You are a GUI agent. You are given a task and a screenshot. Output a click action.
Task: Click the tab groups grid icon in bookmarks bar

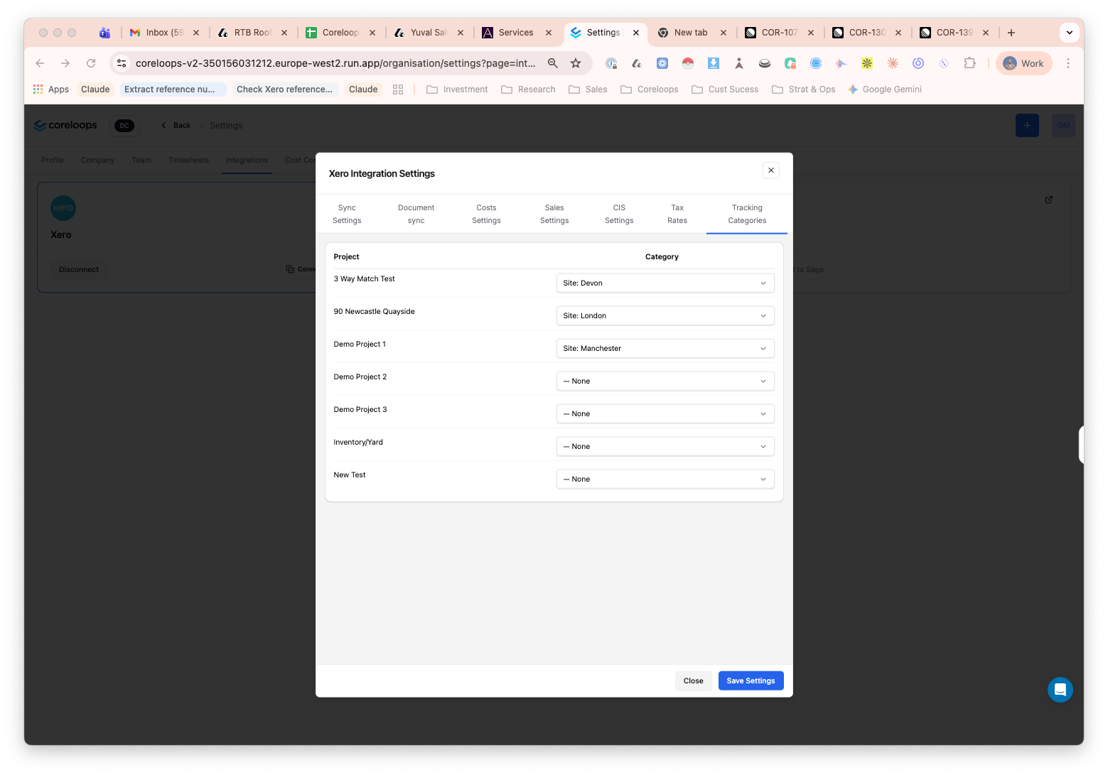(398, 90)
